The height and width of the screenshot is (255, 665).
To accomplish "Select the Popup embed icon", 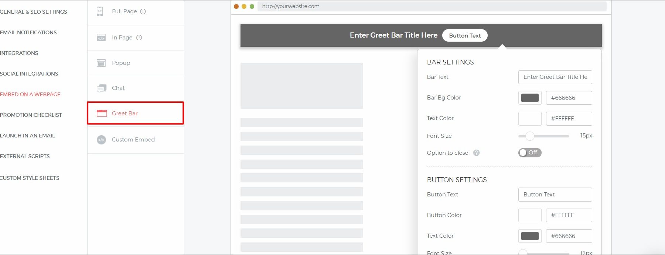I will [101, 63].
